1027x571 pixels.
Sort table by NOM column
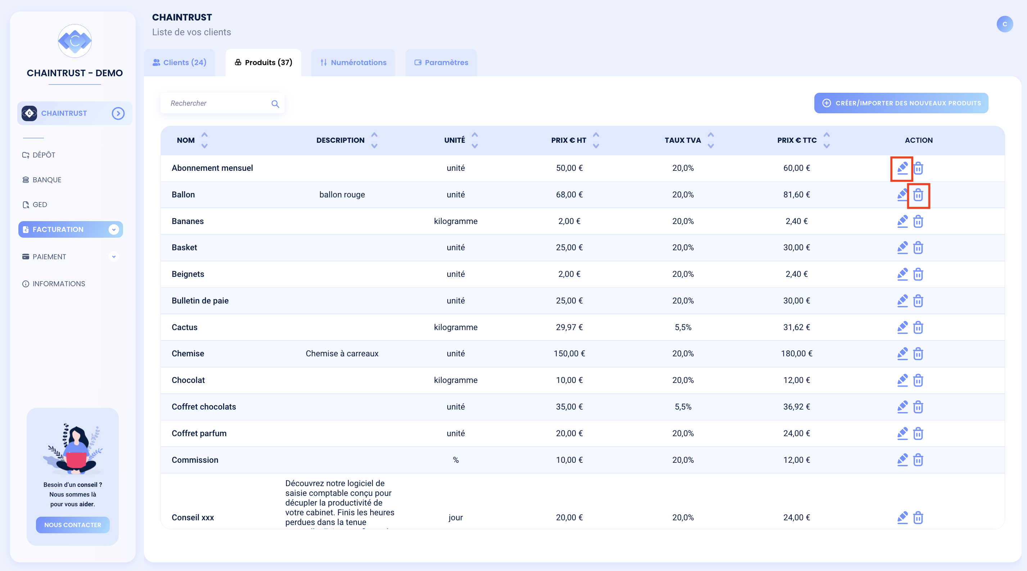(204, 140)
